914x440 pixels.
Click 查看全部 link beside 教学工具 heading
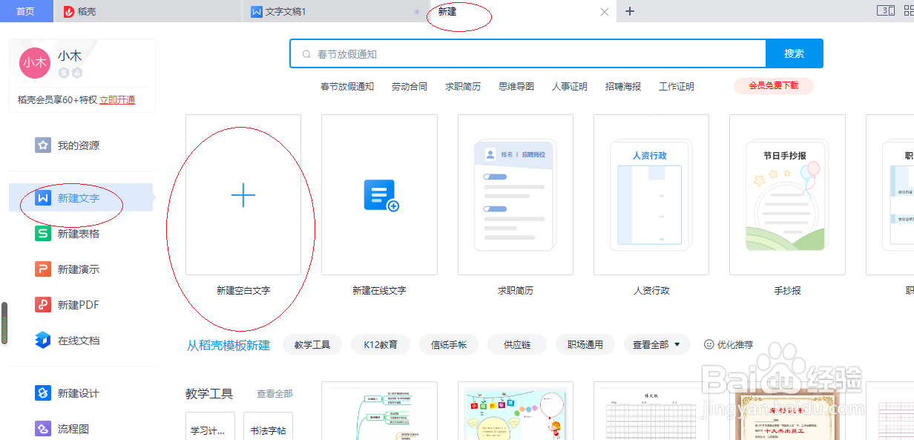coord(274,394)
